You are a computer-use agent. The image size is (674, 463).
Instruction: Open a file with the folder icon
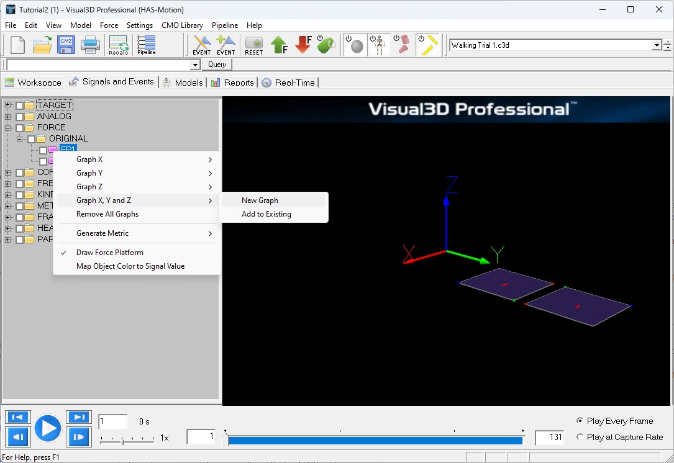pos(42,45)
